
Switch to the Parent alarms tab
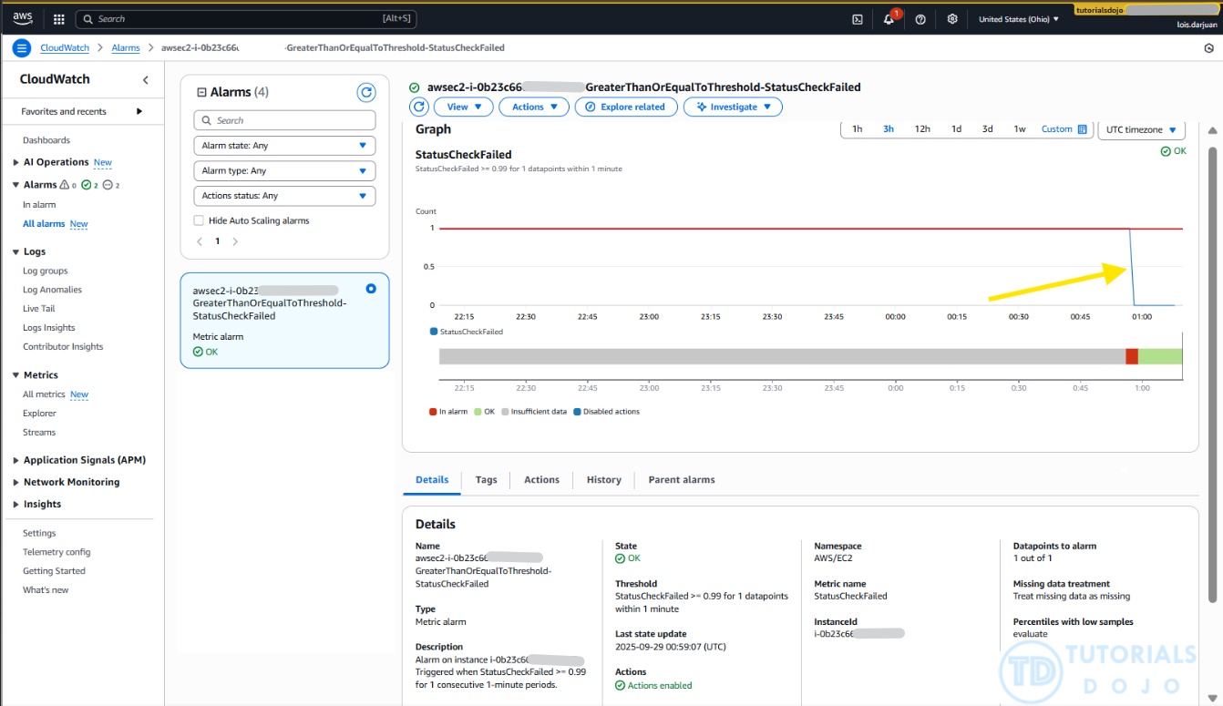coord(681,480)
